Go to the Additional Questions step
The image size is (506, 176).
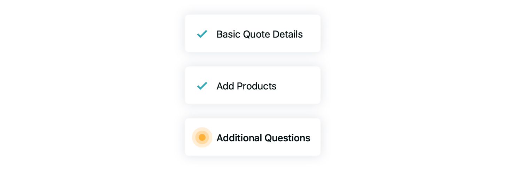pos(253,137)
